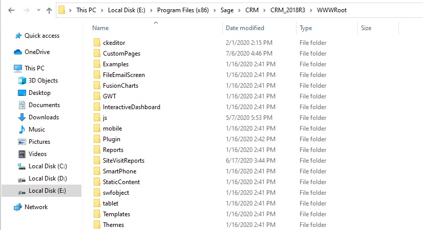The width and height of the screenshot is (423, 230).
Task: Select the Themes folder name
Action: point(113,225)
